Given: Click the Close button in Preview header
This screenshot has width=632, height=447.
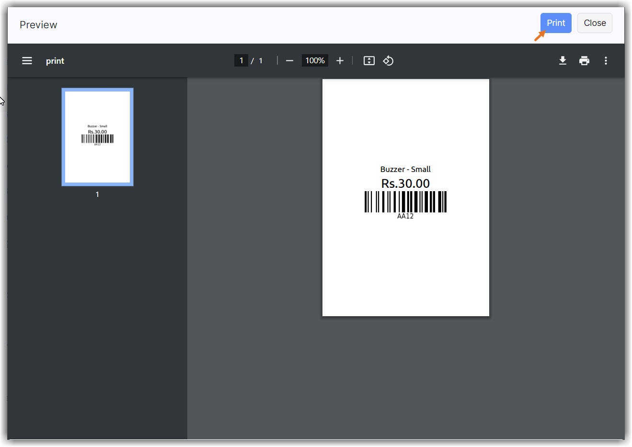Looking at the screenshot, I should coord(594,23).
